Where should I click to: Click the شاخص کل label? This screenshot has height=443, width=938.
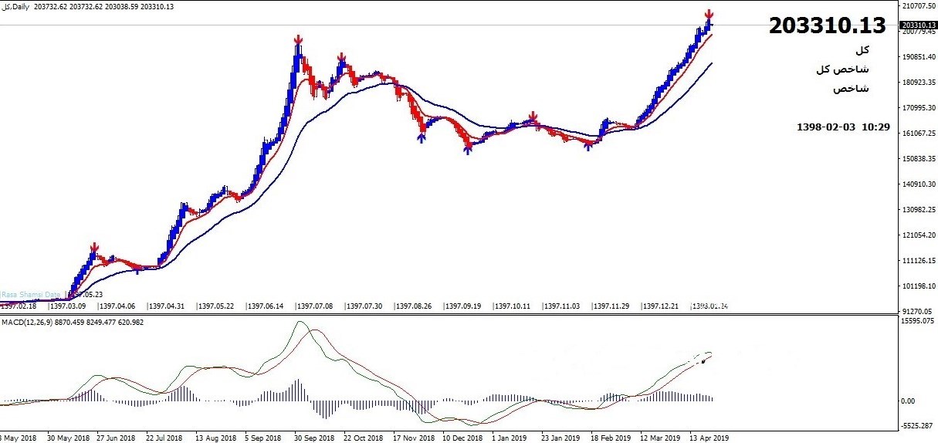pos(842,69)
